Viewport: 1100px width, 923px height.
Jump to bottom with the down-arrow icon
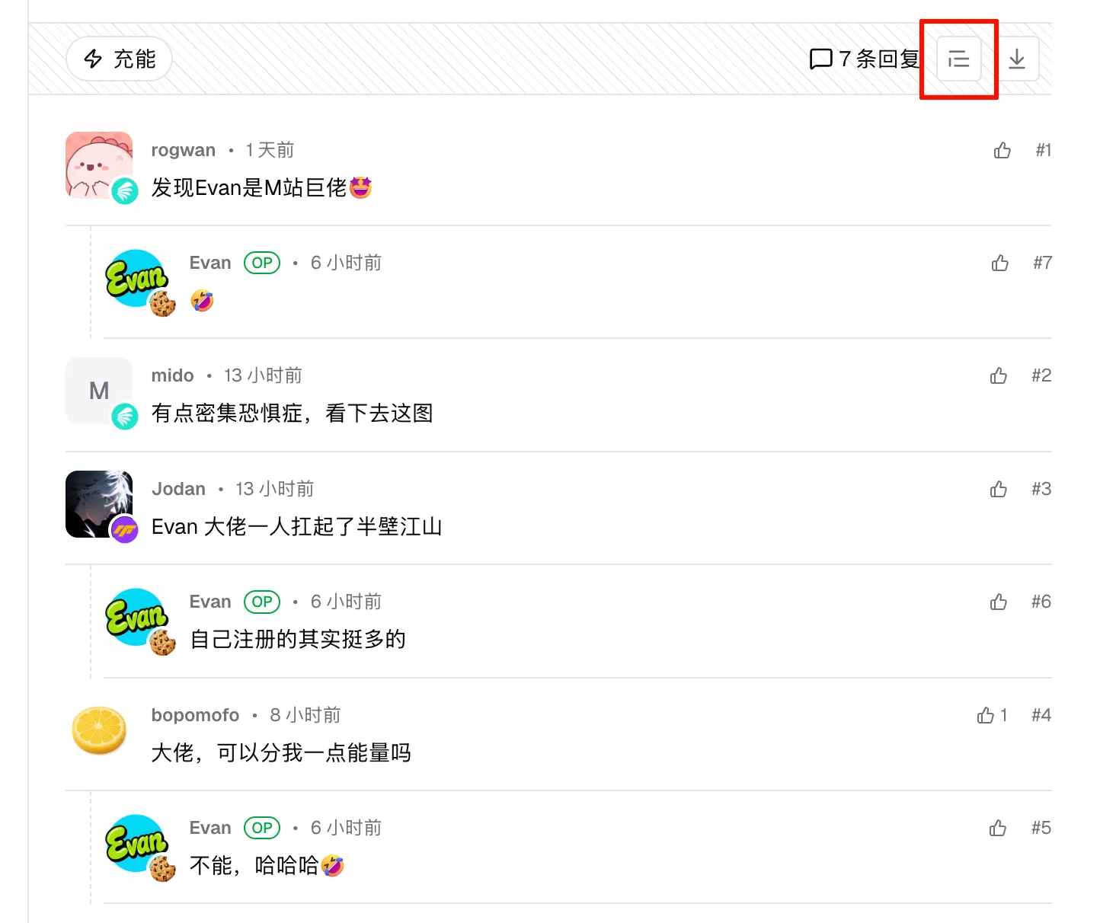[1017, 59]
